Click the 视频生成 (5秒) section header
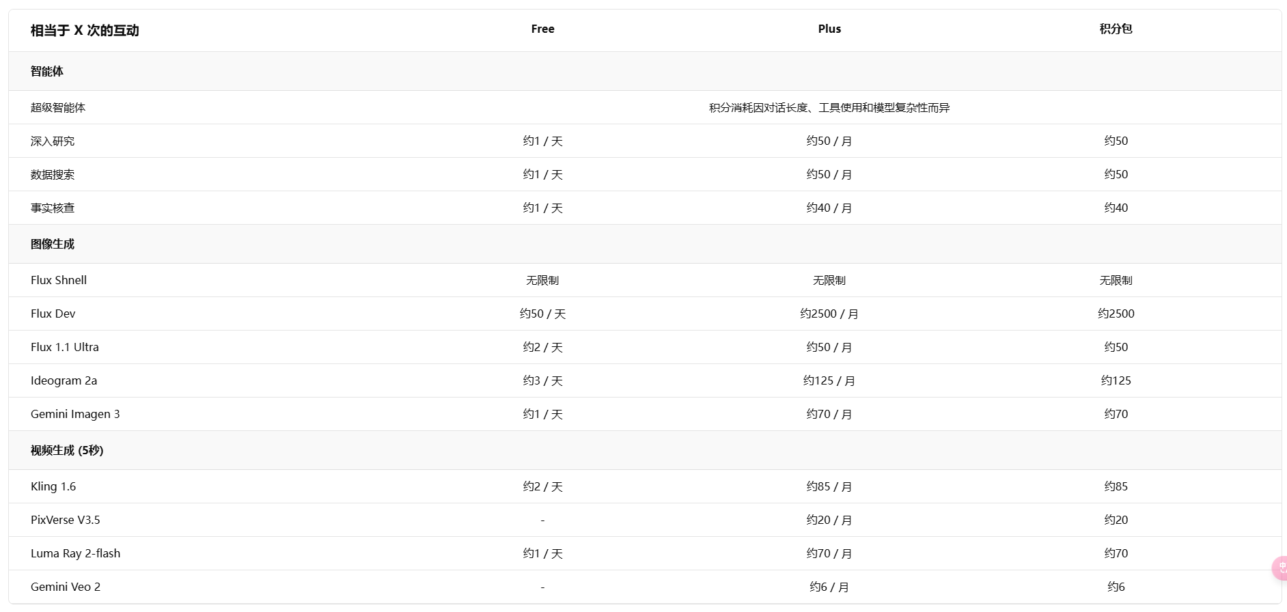Viewport: 1287px width, 612px height. click(67, 450)
